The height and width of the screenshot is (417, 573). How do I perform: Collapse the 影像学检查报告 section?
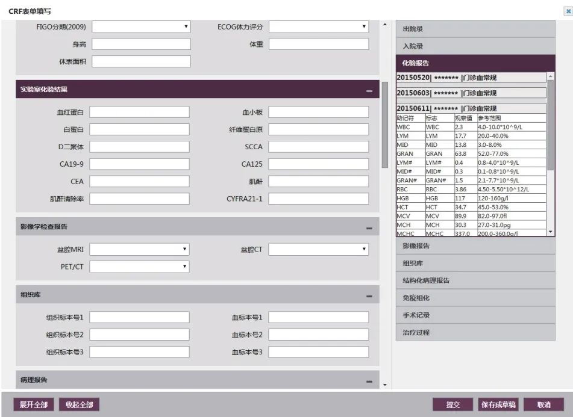[369, 228]
